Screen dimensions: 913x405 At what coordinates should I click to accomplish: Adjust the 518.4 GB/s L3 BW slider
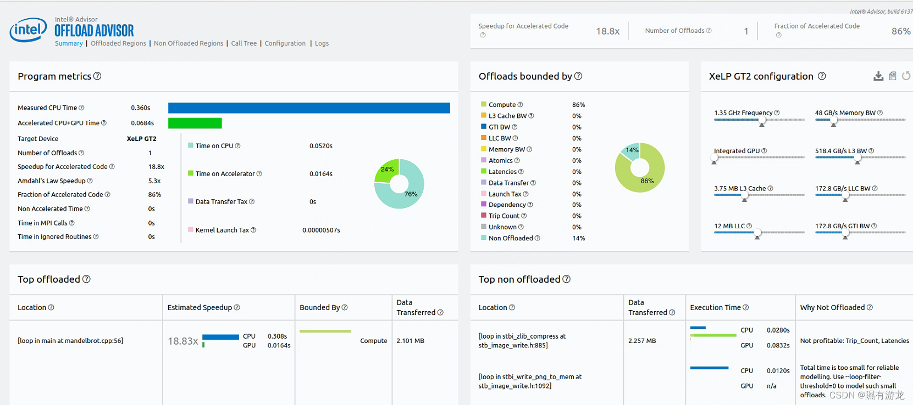(857, 158)
